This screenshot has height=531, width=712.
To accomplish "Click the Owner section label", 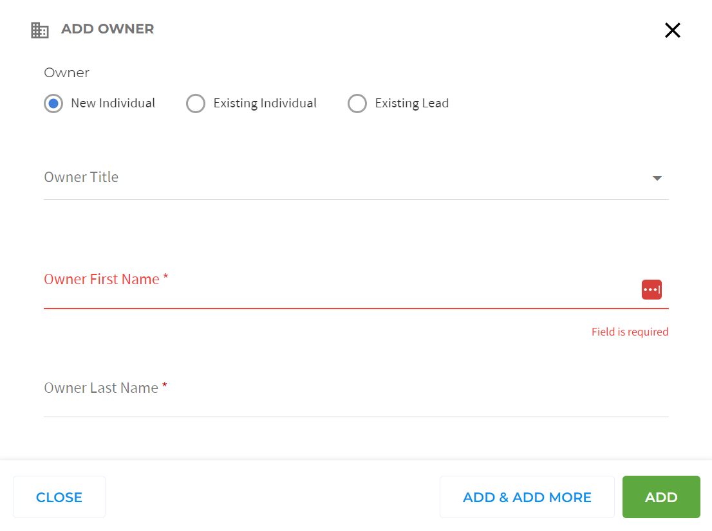I will 66,73.
